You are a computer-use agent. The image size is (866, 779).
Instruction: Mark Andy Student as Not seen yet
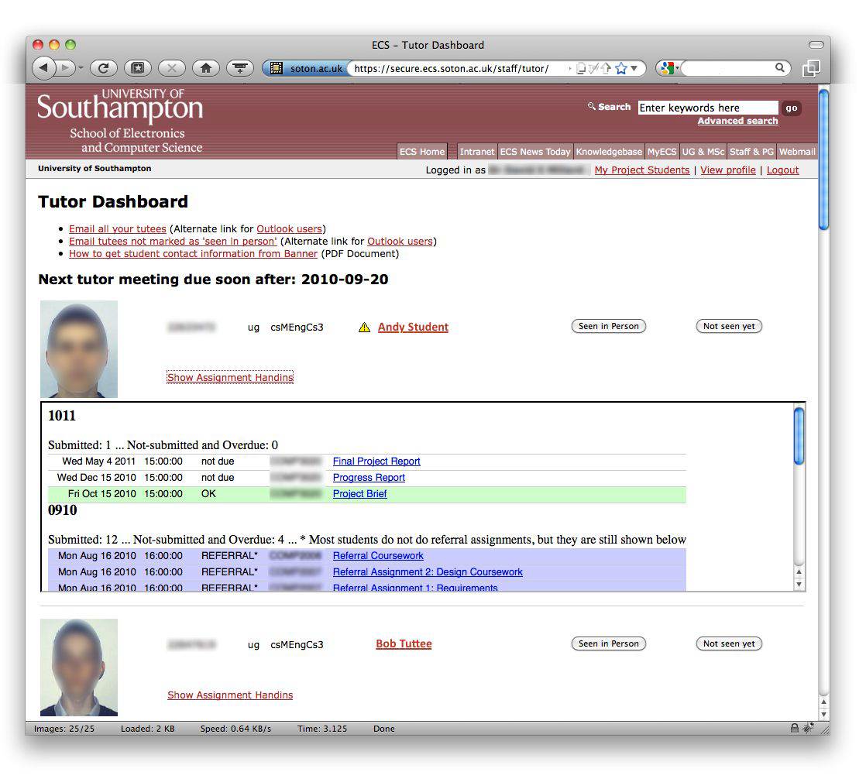tap(728, 326)
